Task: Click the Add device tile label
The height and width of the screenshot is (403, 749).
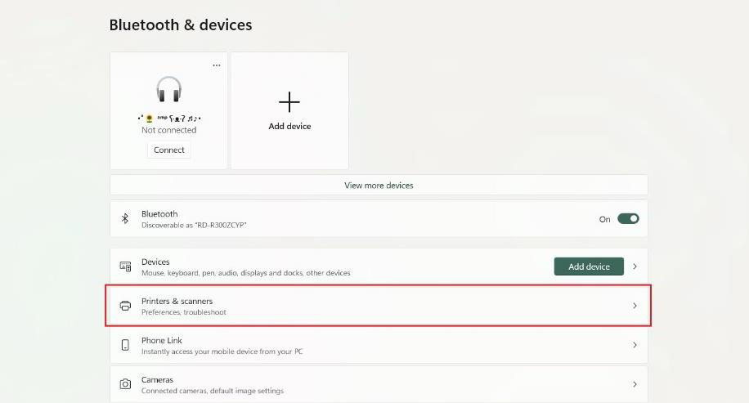Action: (x=289, y=126)
